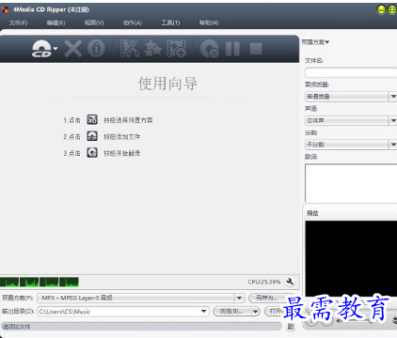Click the Stop toolbar button
Viewport: 397px width, 338px height.
pyautogui.click(x=256, y=49)
